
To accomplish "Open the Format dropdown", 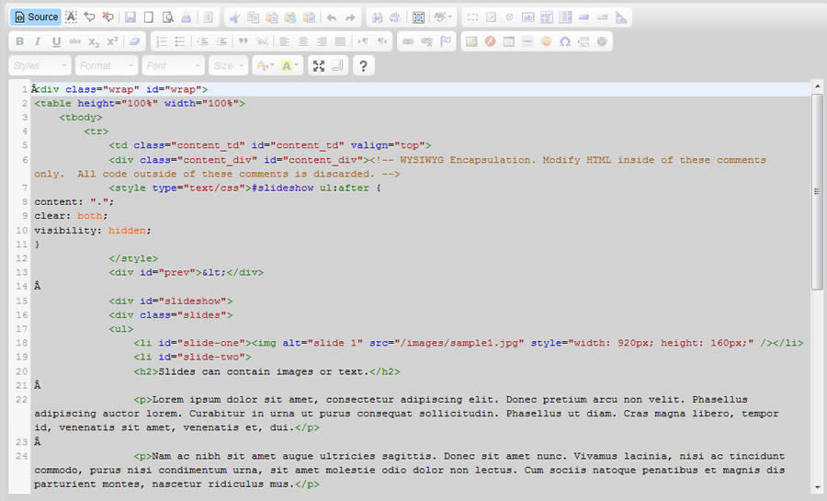I will (x=106, y=66).
